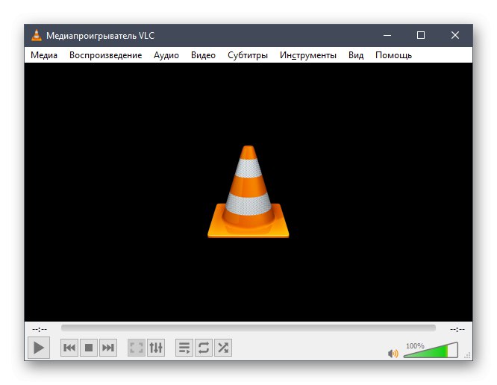Maximize the VLC window
The width and height of the screenshot is (497, 385).
tap(421, 35)
